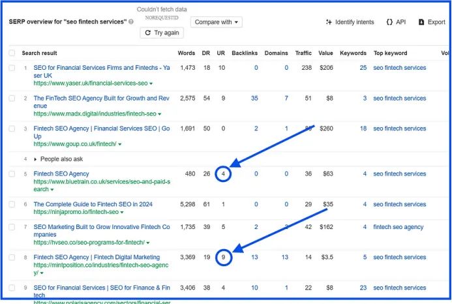Check the box for the Polaris Agency result

coord(12,288)
